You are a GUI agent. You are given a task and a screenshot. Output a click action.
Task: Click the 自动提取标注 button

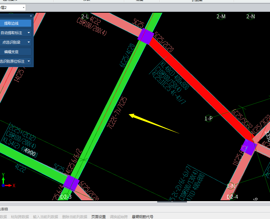tap(12, 33)
